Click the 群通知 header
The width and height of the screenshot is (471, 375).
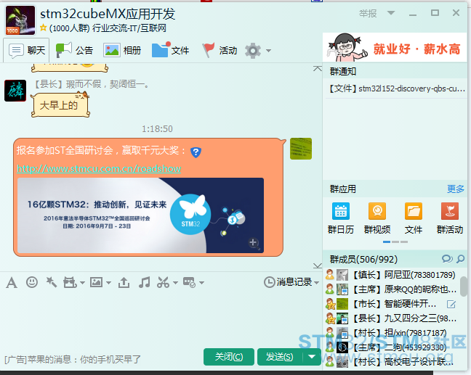[343, 71]
